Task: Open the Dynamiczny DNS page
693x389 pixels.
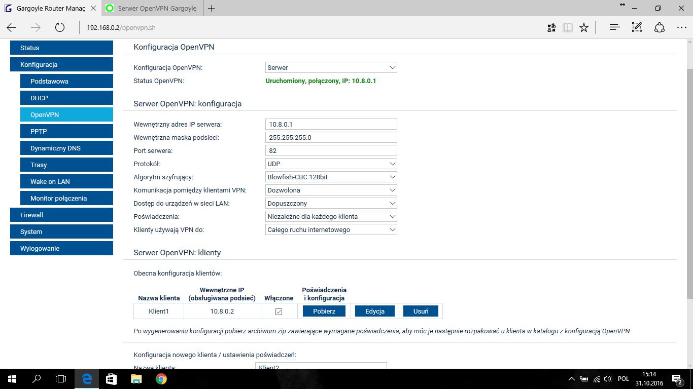Action: coord(66,148)
